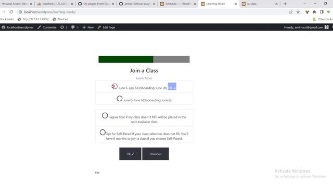
Task: Switch to the sc-class tab
Action: pyautogui.click(x=260, y=4)
